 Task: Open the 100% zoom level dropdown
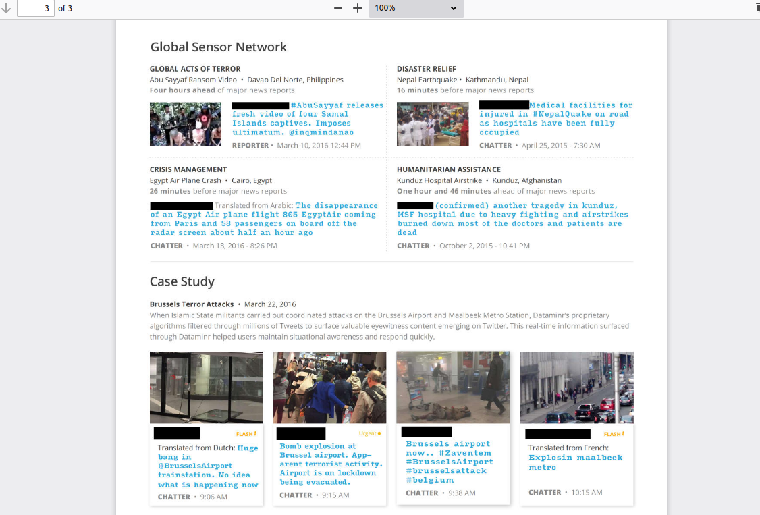point(416,8)
